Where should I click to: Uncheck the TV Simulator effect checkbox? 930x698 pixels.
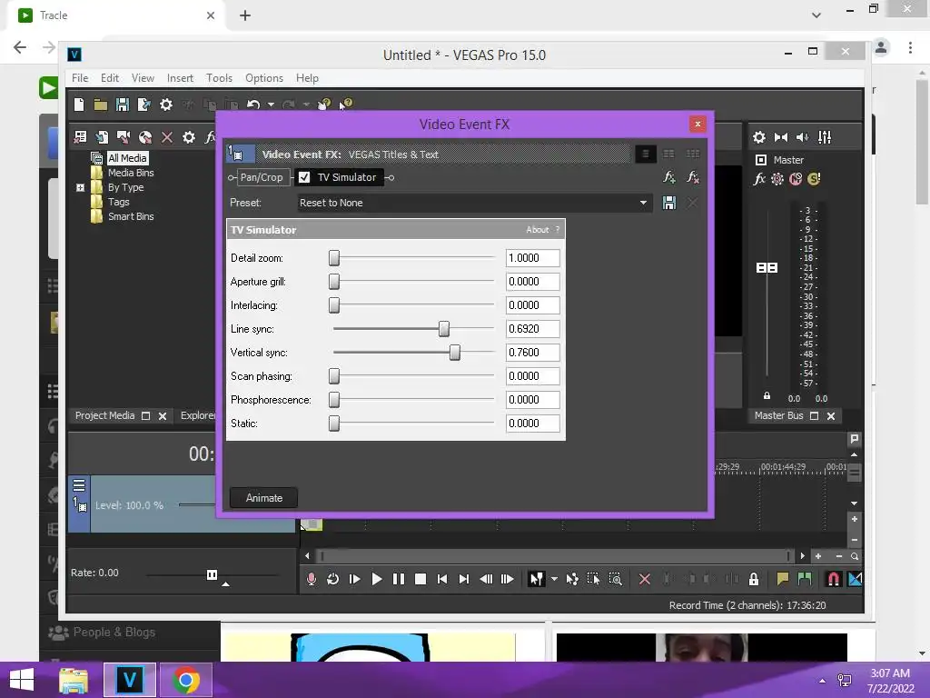(x=304, y=177)
